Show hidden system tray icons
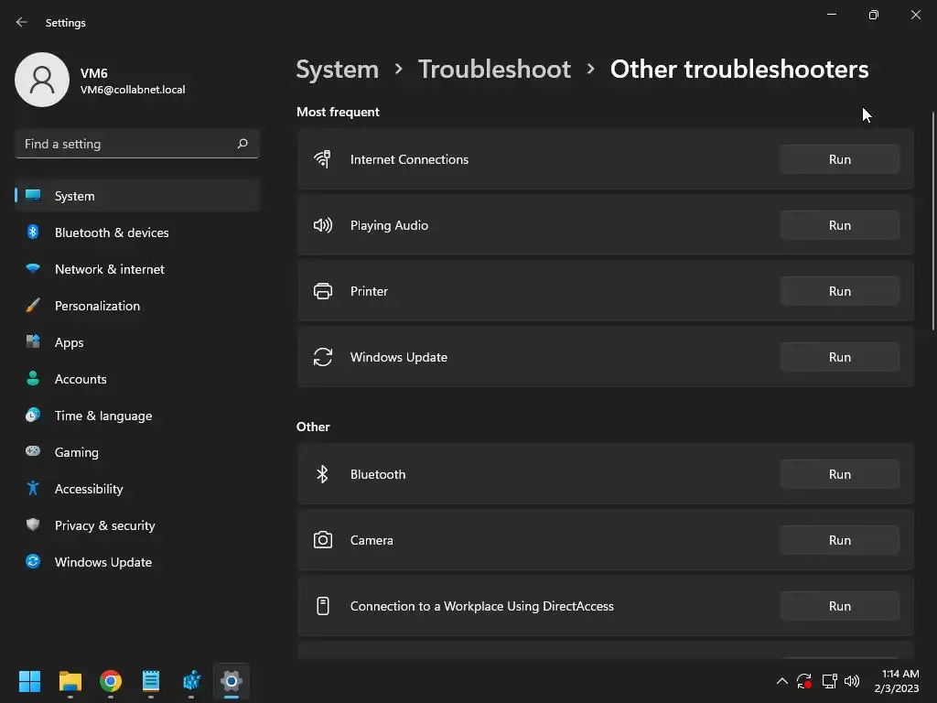This screenshot has height=703, width=937. pyautogui.click(x=781, y=681)
